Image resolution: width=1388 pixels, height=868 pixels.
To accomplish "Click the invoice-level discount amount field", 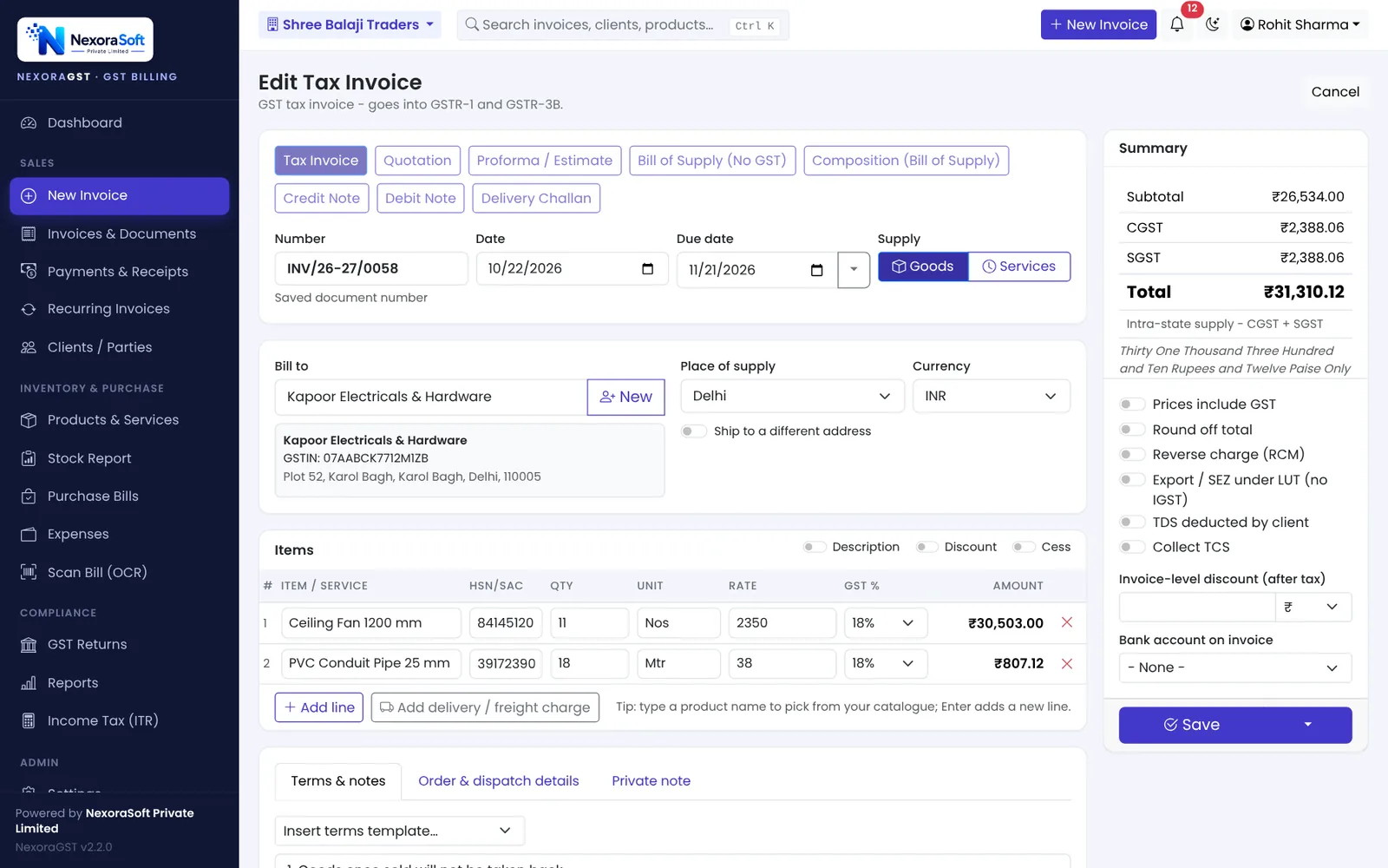I will (1197, 608).
